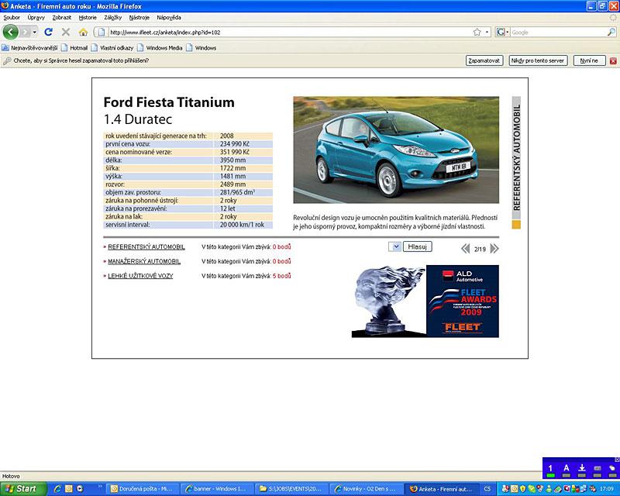Launch Internet Explorer from Quick Launch

(x=57, y=489)
